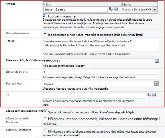This screenshot has width=165, height=138.
Task: Click the Anna name in approvers field
Action: (x=49, y=9)
